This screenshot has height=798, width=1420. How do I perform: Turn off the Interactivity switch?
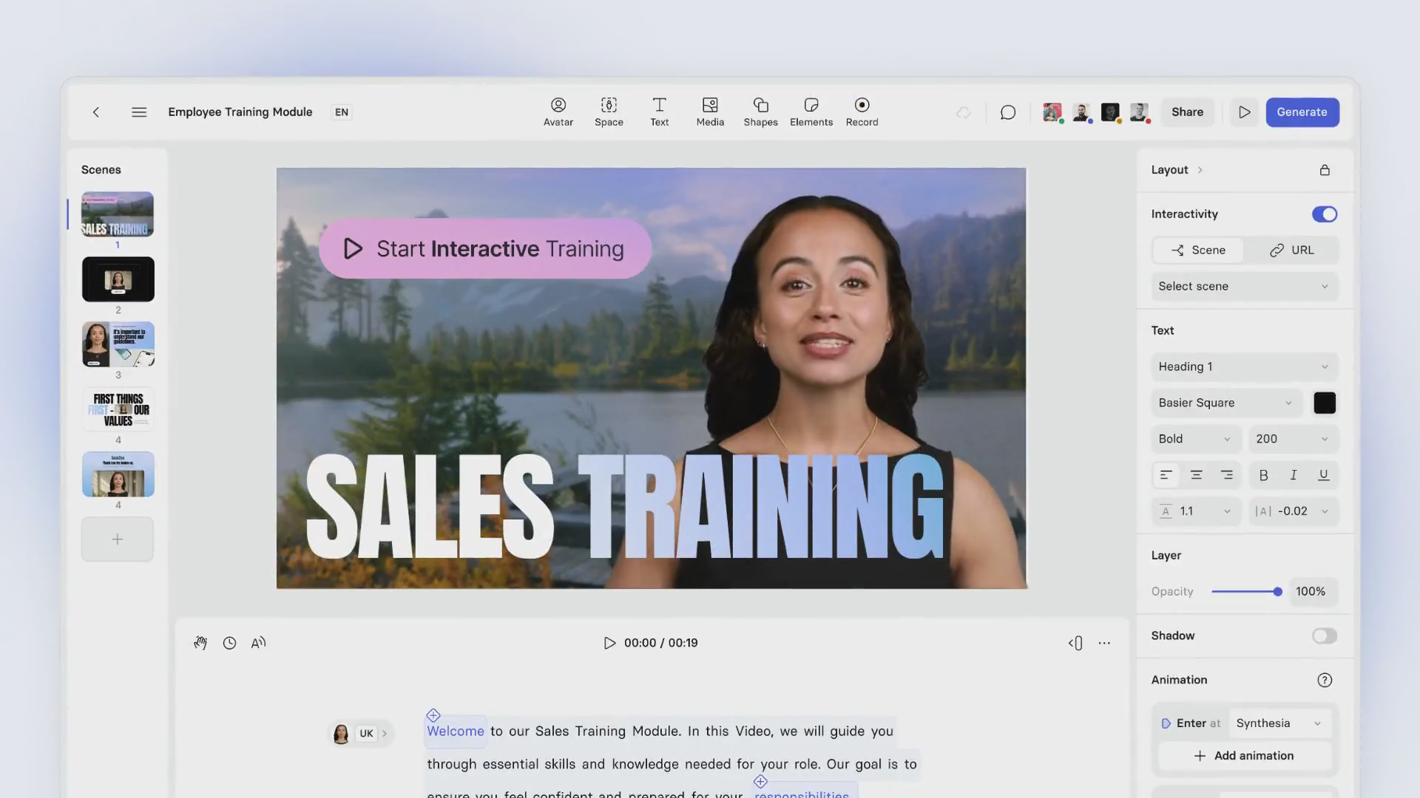(x=1324, y=214)
